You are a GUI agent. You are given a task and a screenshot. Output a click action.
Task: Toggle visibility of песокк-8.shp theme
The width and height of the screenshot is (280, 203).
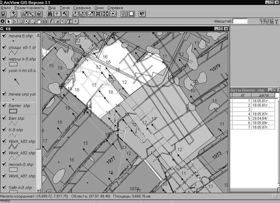(x=4, y=164)
